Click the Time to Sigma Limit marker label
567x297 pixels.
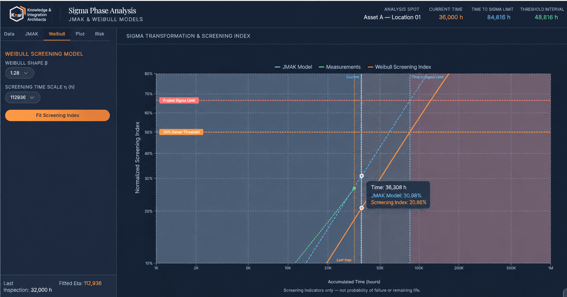(428, 77)
